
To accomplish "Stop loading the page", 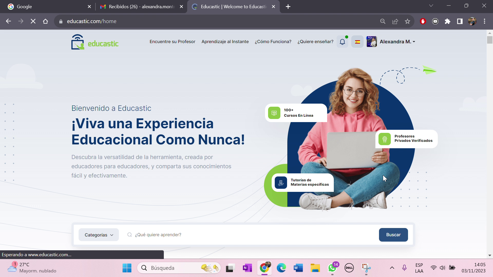I will click(x=33, y=21).
